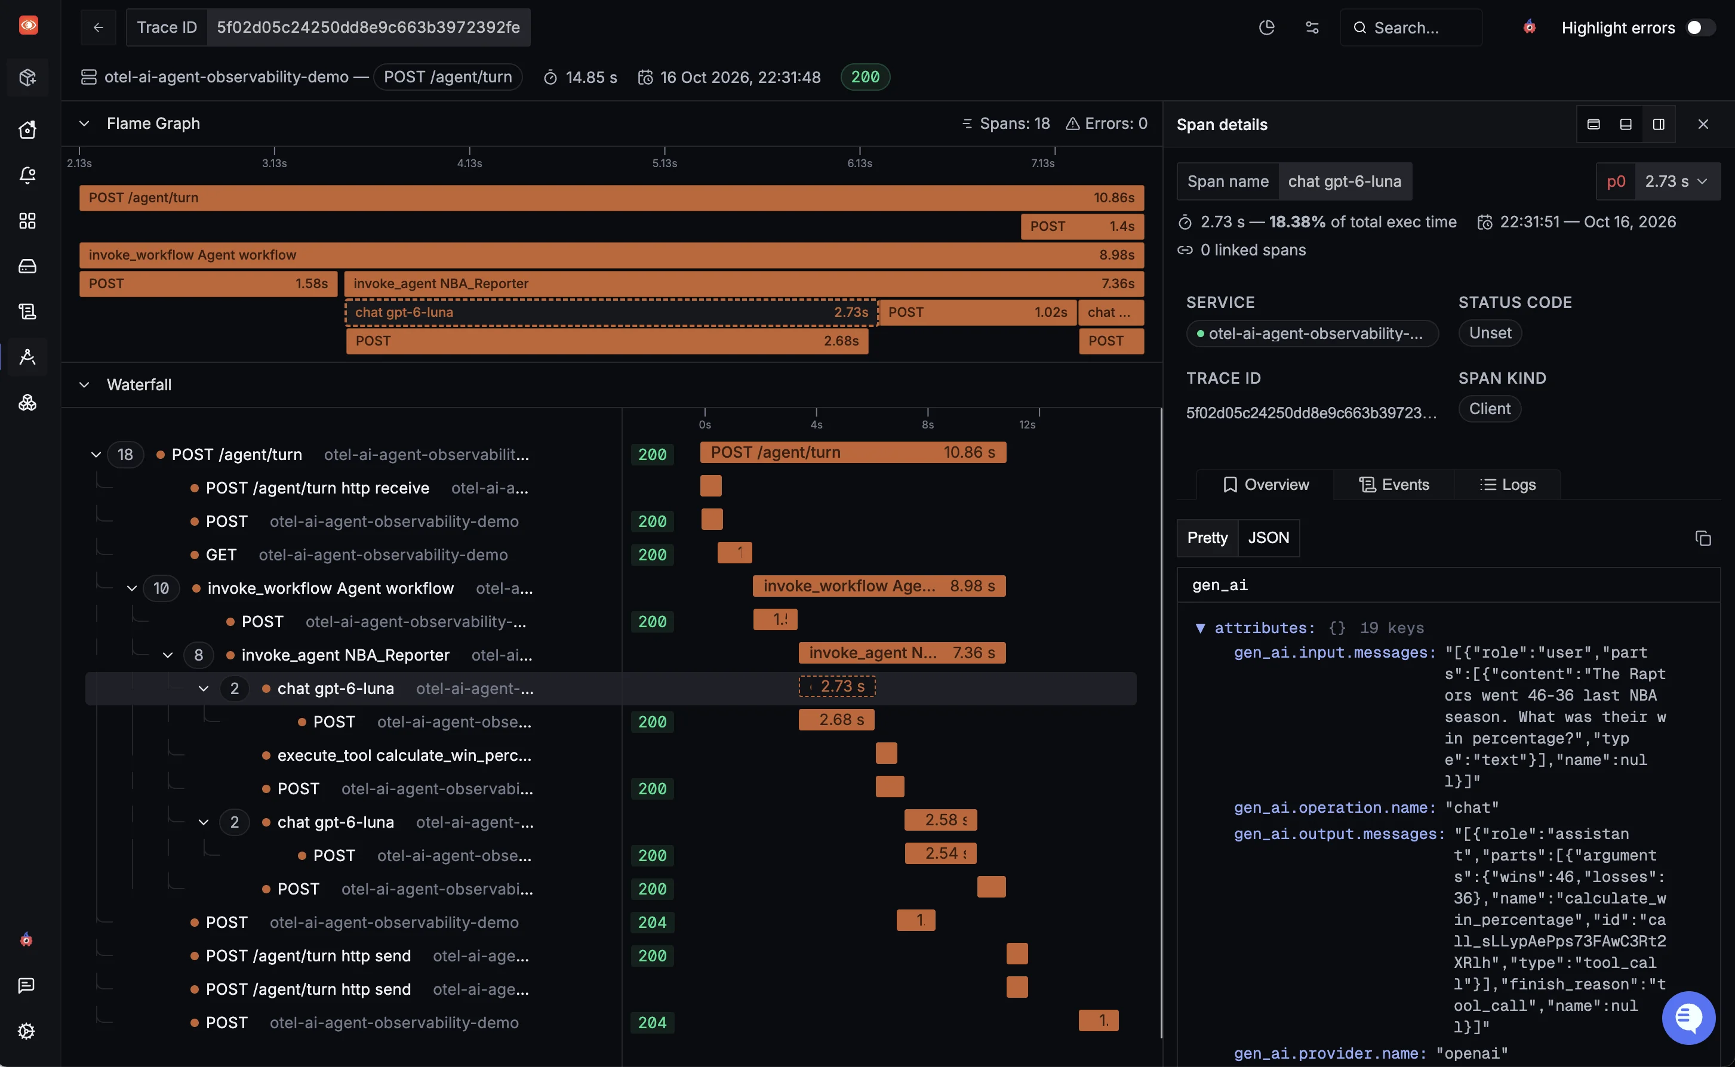The height and width of the screenshot is (1067, 1735).
Task: Collapse the Waterfall section
Action: click(84, 384)
